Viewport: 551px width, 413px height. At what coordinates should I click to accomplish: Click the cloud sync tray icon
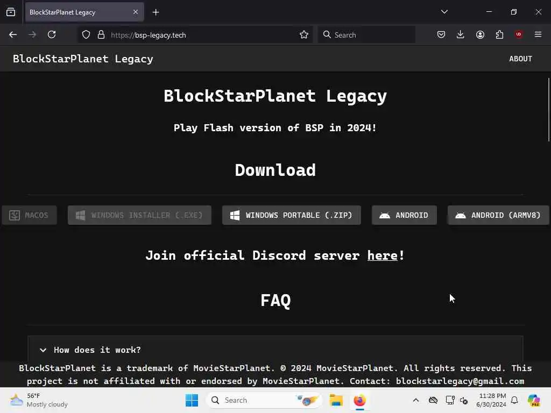(x=433, y=400)
